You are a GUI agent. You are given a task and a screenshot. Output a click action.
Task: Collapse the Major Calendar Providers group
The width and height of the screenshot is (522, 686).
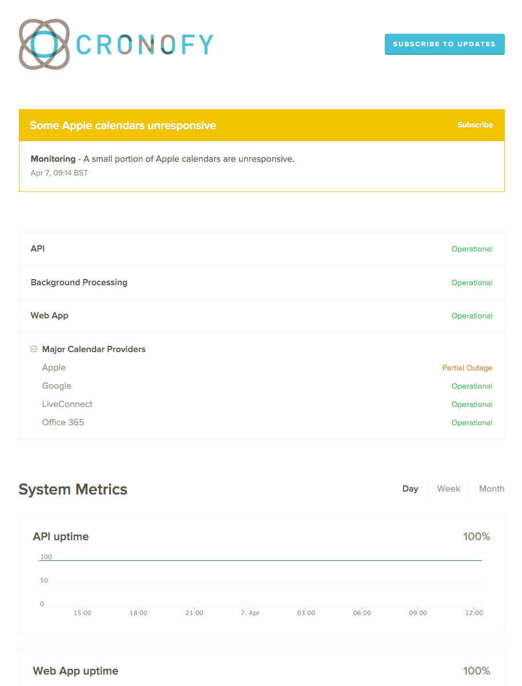[x=34, y=349]
